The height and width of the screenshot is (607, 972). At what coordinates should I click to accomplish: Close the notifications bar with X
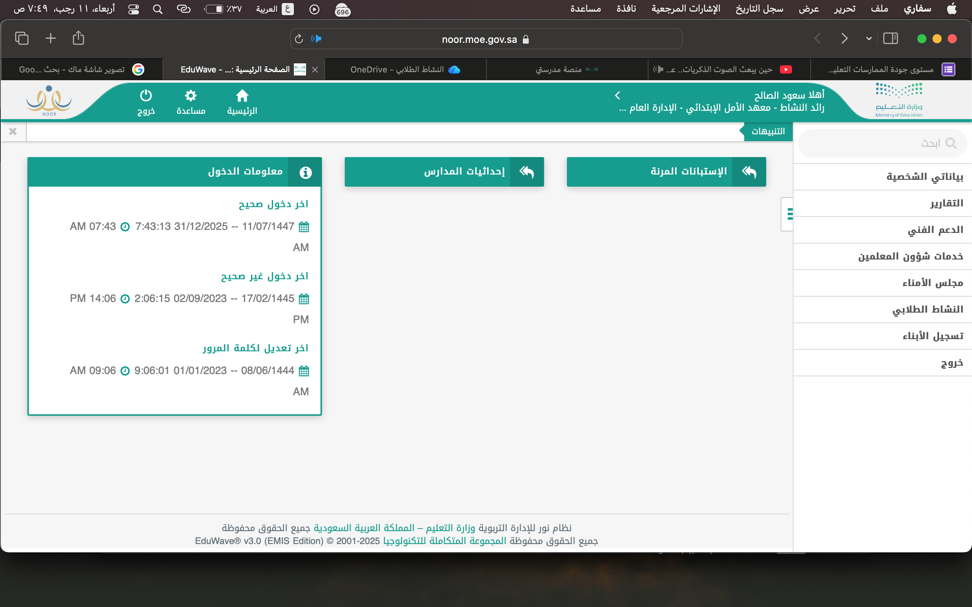[x=13, y=132]
